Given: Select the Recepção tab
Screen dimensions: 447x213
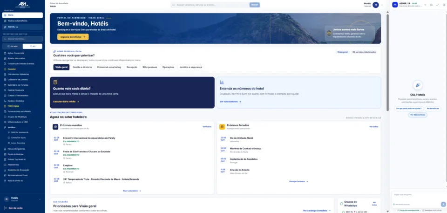Looking at the screenshot, I should coord(132,67).
